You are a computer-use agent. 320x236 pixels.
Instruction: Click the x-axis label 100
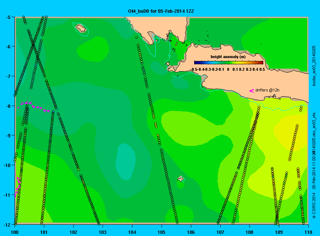15,232
